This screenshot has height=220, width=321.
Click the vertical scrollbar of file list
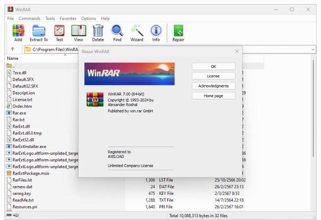pyautogui.click(x=313, y=109)
